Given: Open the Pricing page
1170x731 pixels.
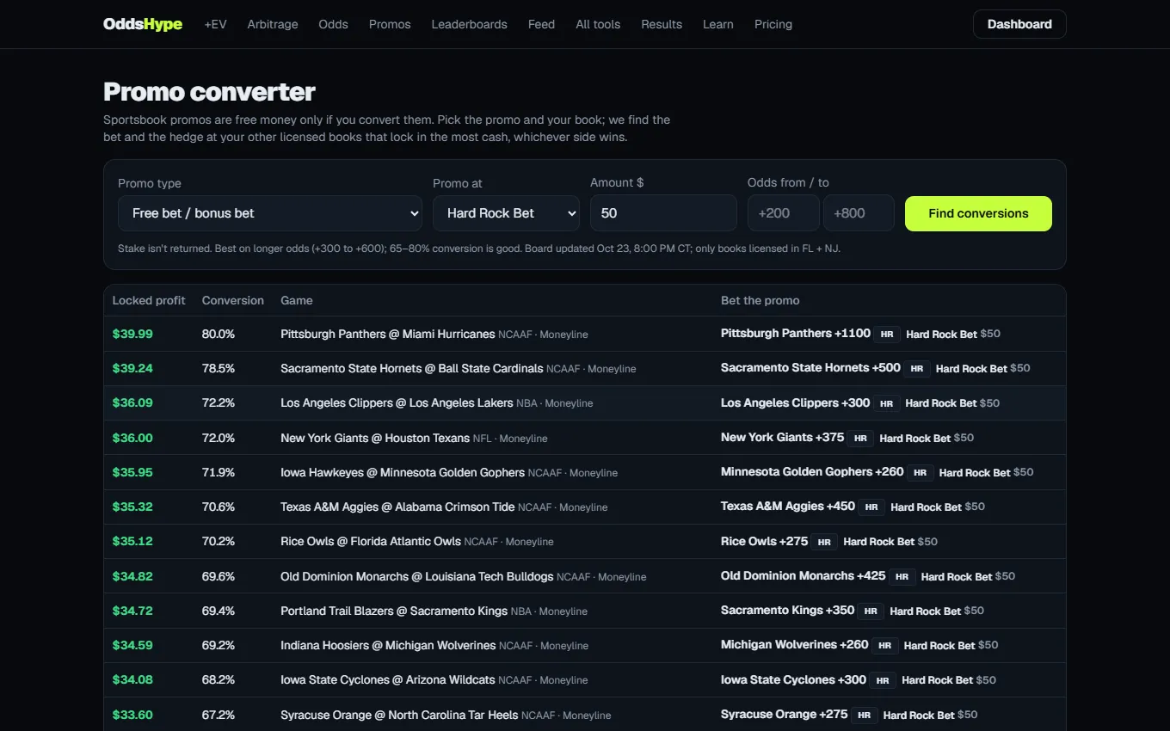Looking at the screenshot, I should tap(773, 24).
